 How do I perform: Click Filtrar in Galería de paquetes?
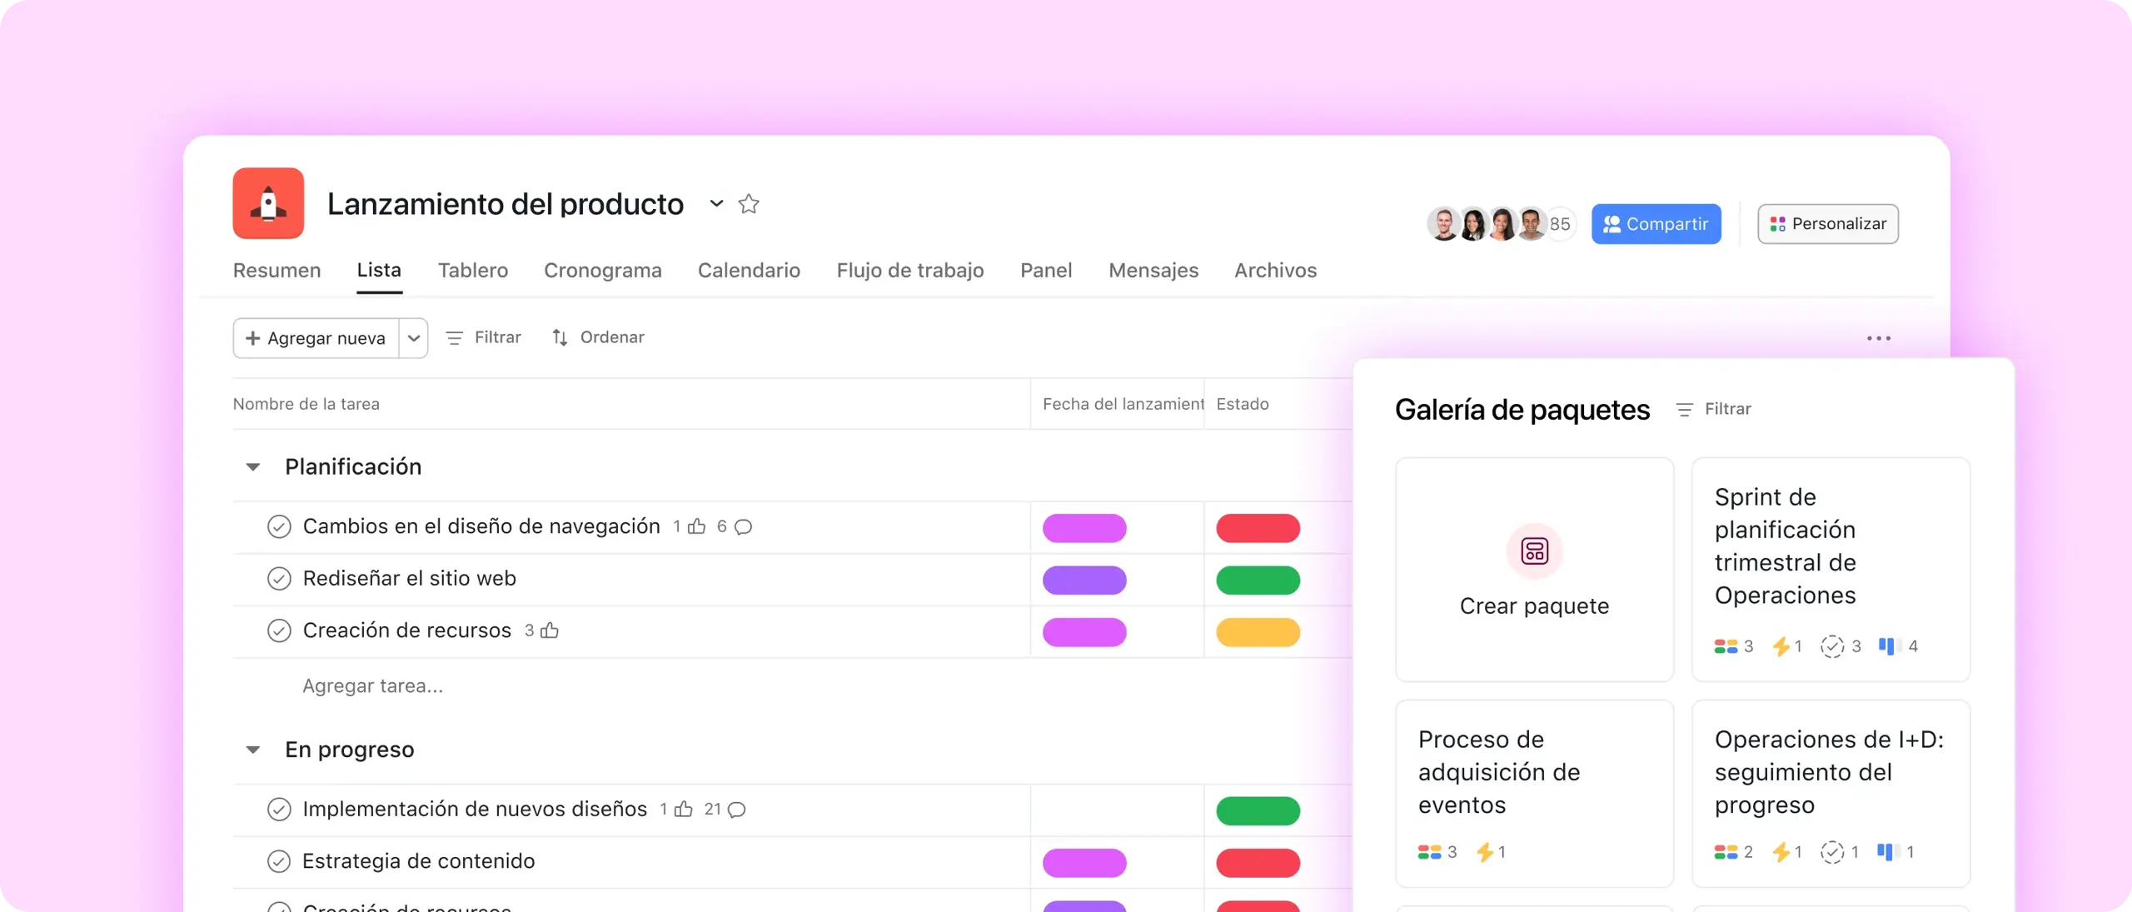[x=1714, y=409]
